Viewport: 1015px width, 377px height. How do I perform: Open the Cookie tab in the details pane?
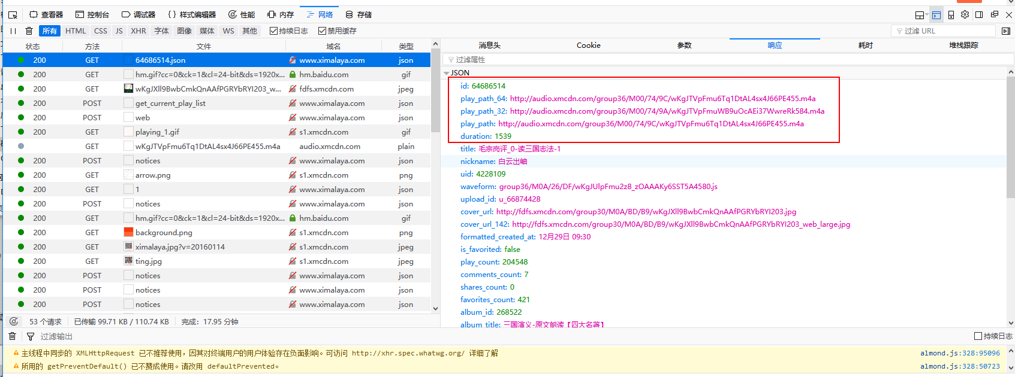pyautogui.click(x=588, y=45)
